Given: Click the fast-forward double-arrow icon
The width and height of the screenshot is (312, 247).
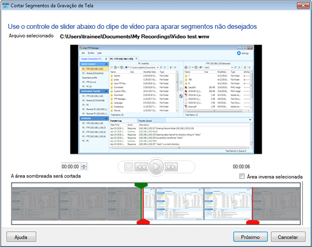Looking at the screenshot, I should point(171,167).
